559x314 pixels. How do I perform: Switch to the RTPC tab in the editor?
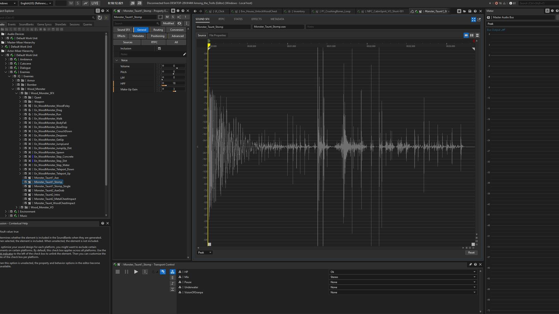point(221,19)
